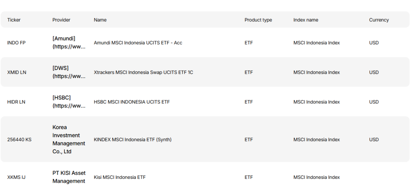Click Amundi MSCI Indonesia UCITS ETF name

point(138,43)
